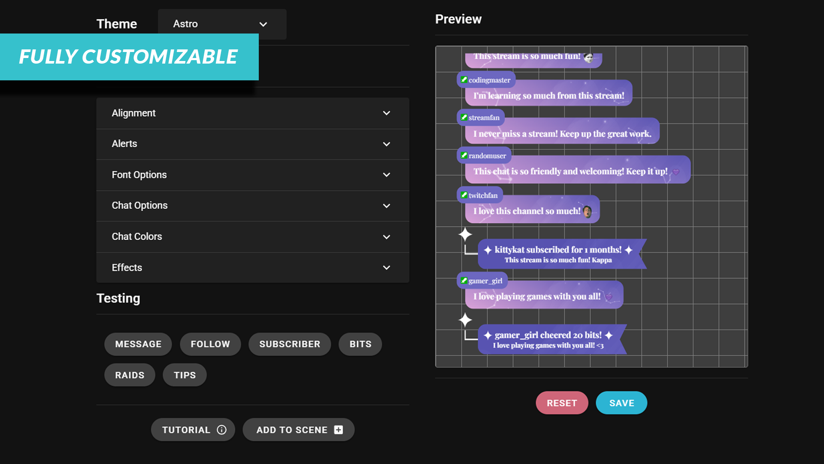Click the green badge next to codingmaster

pyautogui.click(x=465, y=79)
